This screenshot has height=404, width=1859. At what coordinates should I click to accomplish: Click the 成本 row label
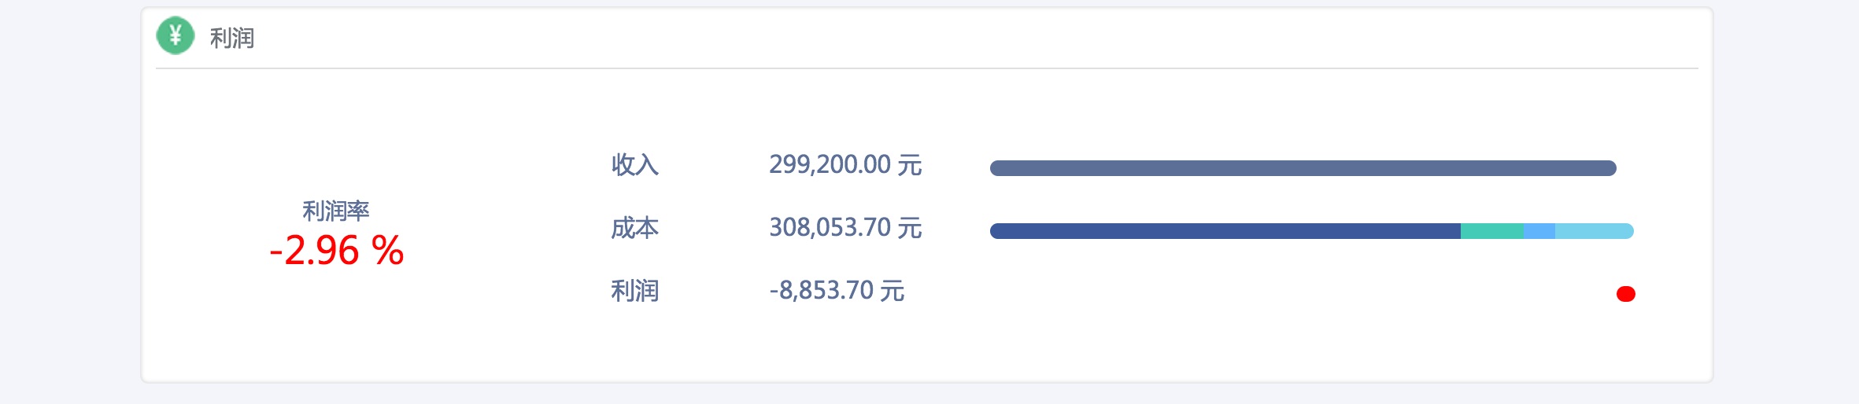click(634, 228)
